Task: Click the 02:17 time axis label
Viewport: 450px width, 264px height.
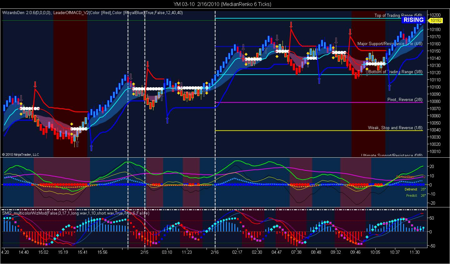Action: coord(237,252)
